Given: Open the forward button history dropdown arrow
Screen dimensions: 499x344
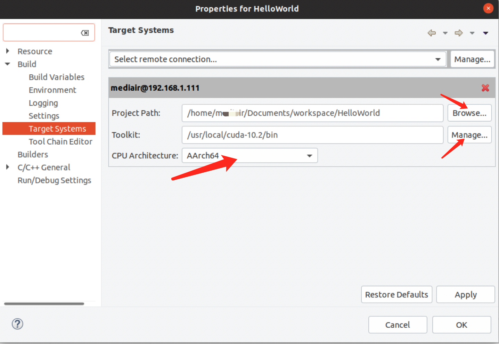Looking at the screenshot, I should point(472,33).
